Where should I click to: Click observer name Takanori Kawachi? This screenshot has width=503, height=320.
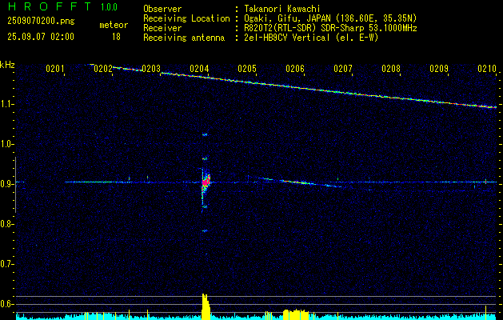coord(282,9)
